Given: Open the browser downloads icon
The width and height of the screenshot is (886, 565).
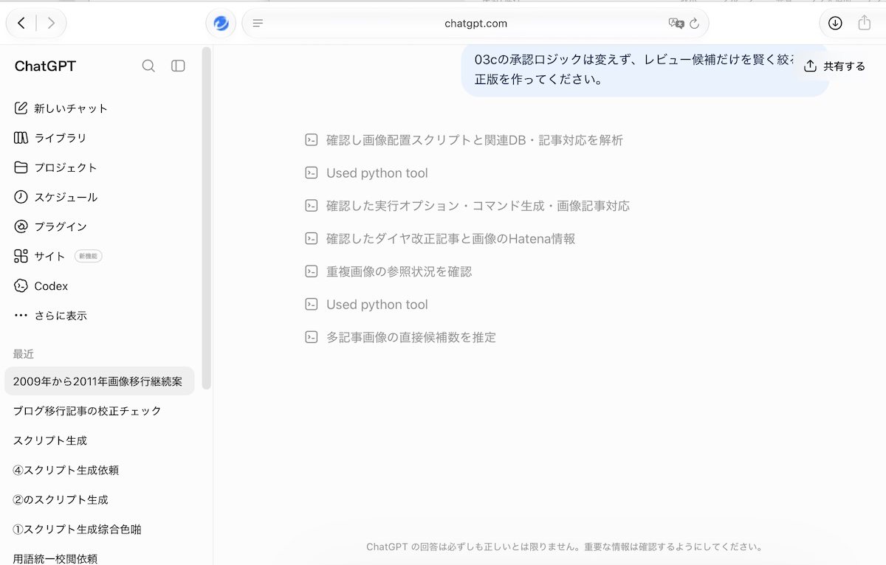Looking at the screenshot, I should pos(835,24).
